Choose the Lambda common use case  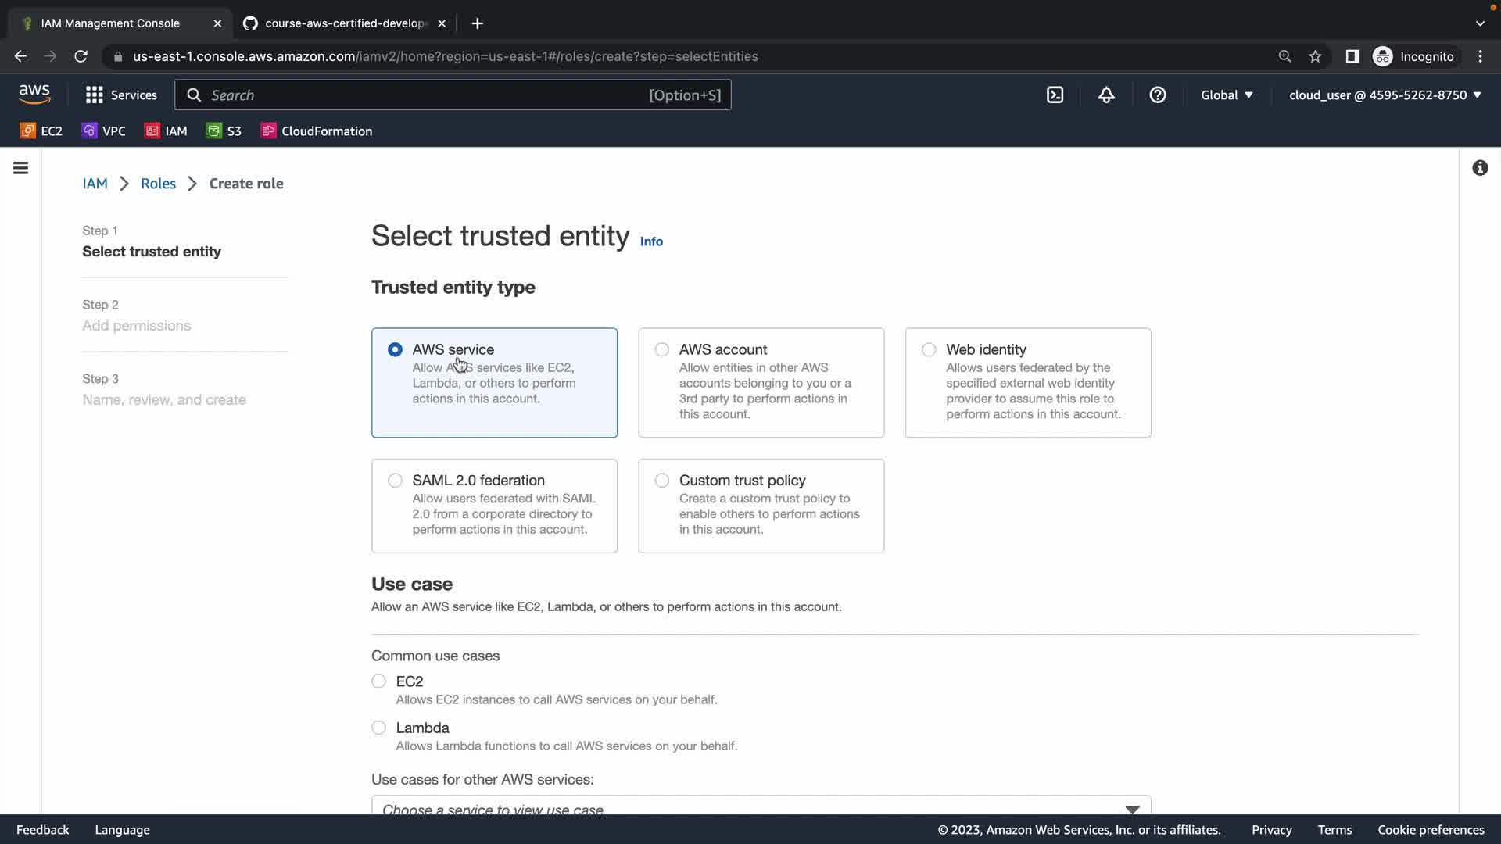(379, 728)
